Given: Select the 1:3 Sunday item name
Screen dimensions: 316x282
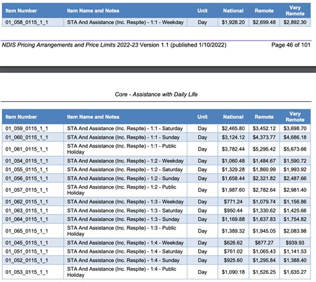Looking at the screenshot, I should pos(123,219).
